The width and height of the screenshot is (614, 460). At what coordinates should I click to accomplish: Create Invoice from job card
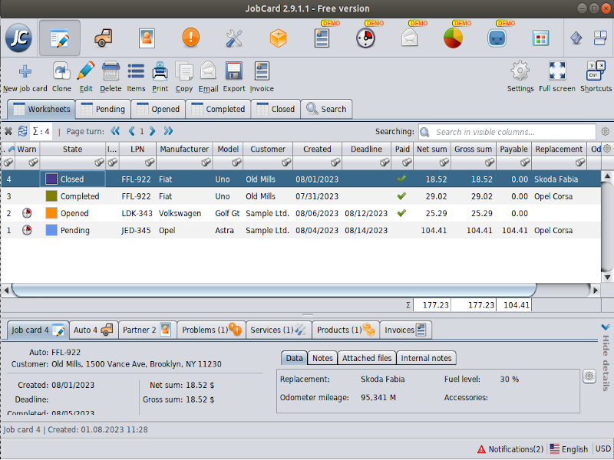[262, 77]
